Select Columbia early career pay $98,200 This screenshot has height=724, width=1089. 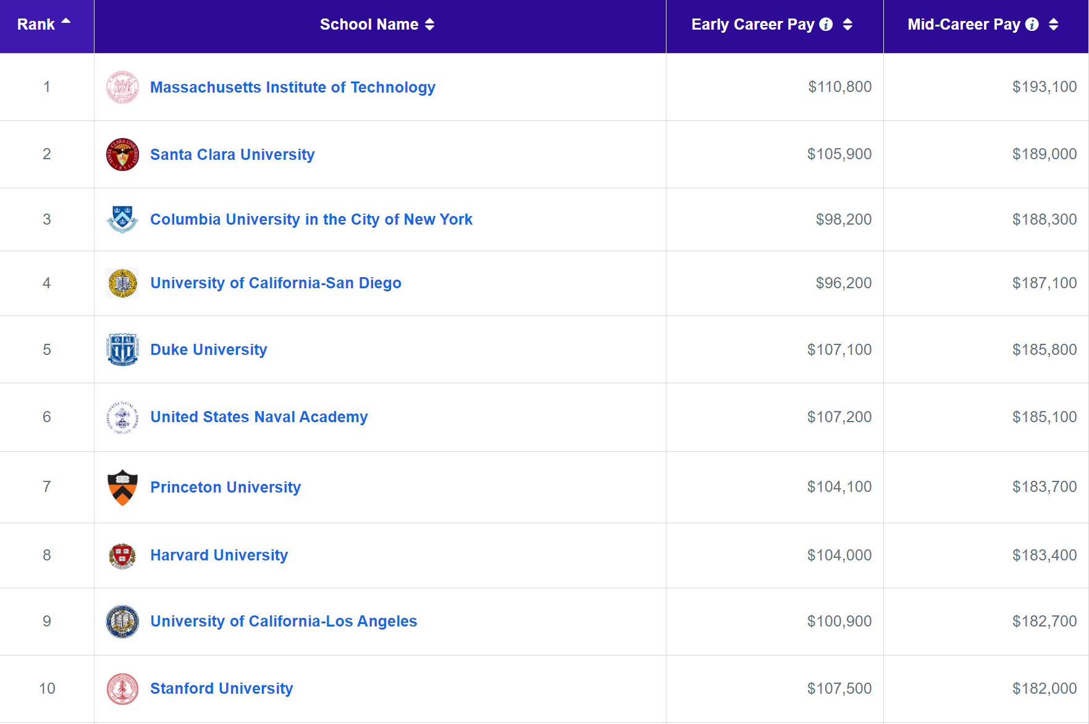tap(844, 219)
